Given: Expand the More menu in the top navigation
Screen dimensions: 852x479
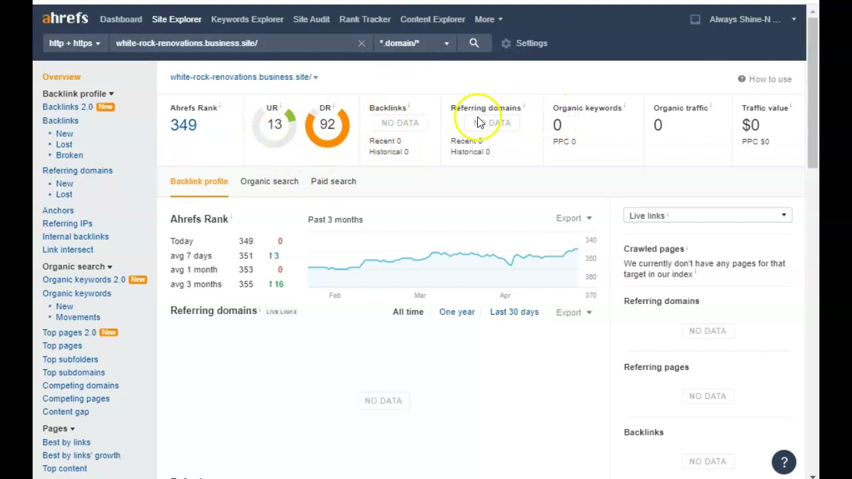Looking at the screenshot, I should tap(489, 19).
